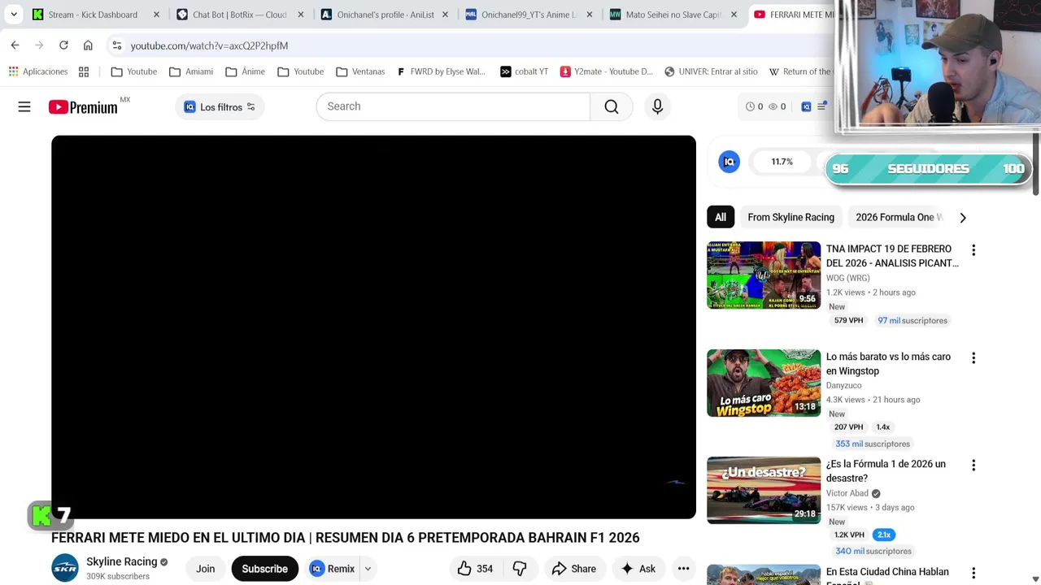
Task: Expand the Remix dropdown arrow
Action: click(368, 569)
